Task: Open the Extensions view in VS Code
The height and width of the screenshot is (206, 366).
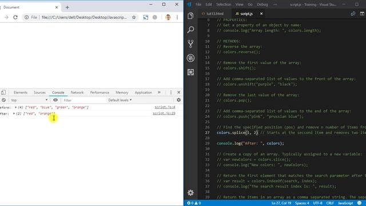Action: pyautogui.click(x=190, y=72)
